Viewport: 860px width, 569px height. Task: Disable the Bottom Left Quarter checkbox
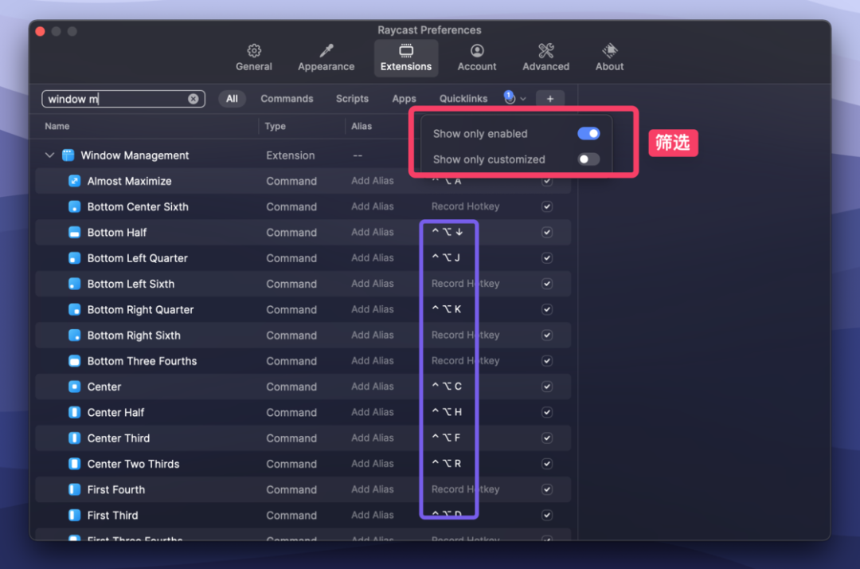[x=547, y=258]
